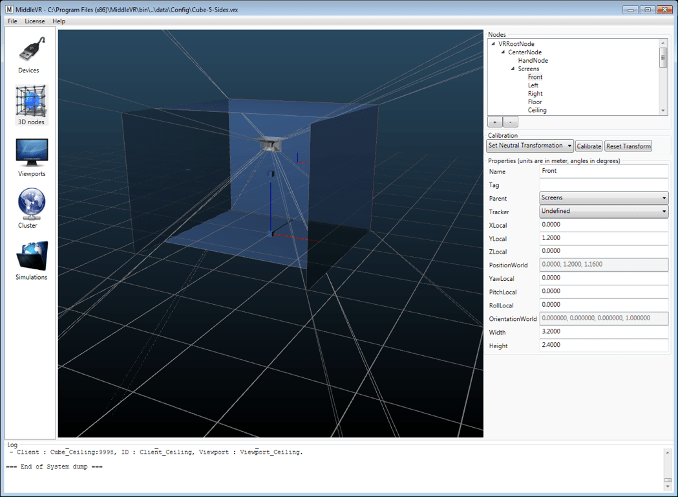Open the Tracker Undefined dropdown
Screen dimensions: 678x497
pos(604,211)
